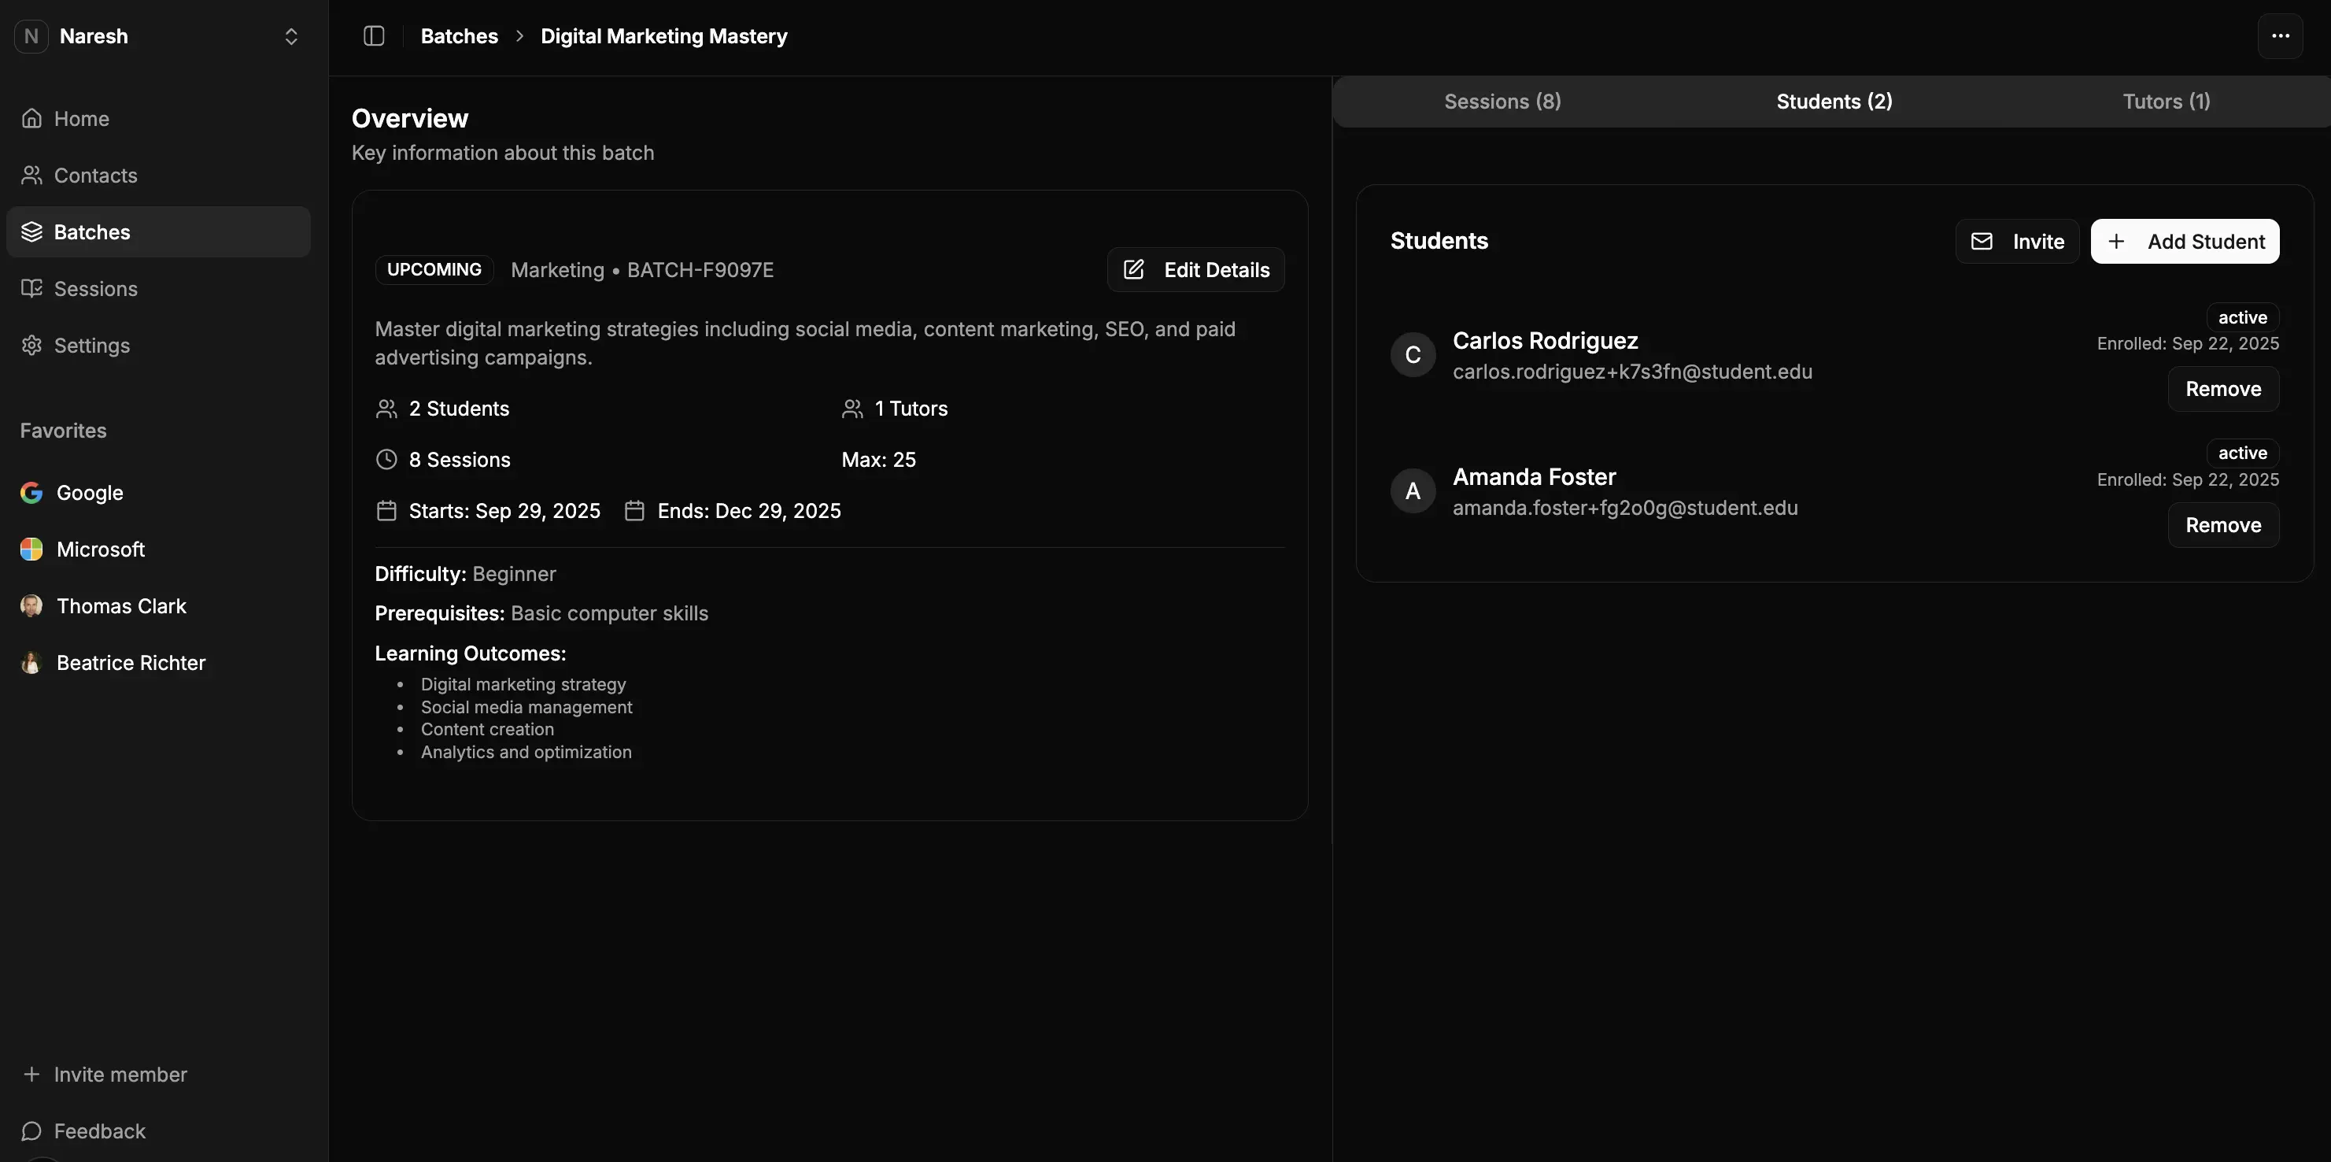
Task: Open the three-dot more options menu
Action: click(x=2279, y=36)
